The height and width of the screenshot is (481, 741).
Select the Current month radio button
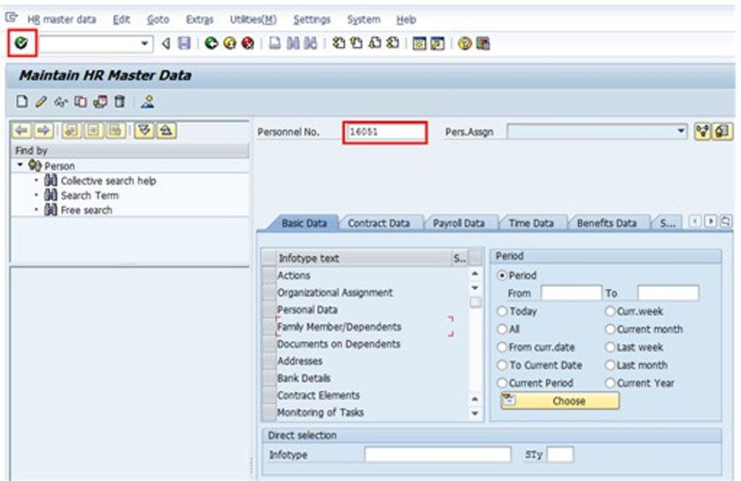tap(611, 329)
